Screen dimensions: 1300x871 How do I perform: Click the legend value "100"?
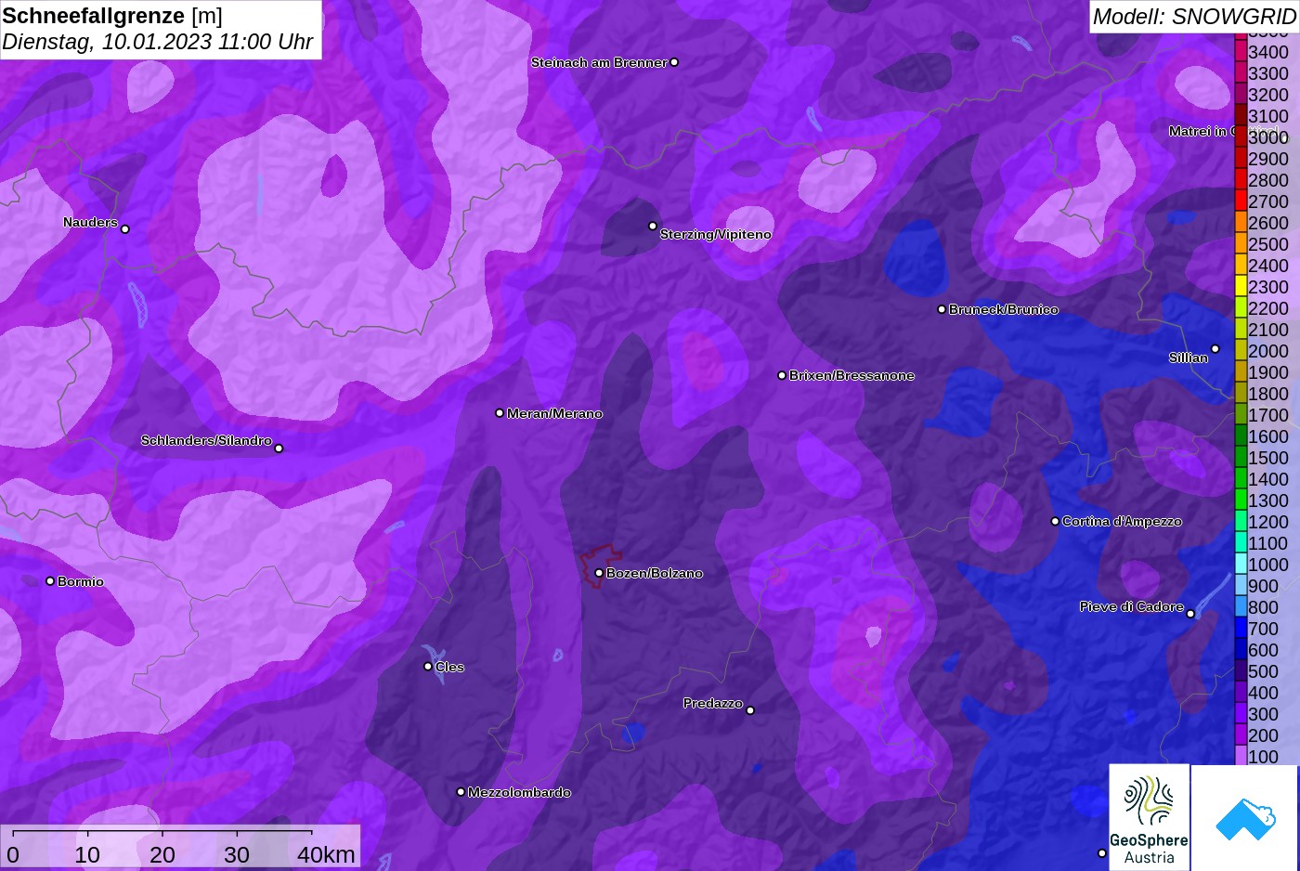1264,757
